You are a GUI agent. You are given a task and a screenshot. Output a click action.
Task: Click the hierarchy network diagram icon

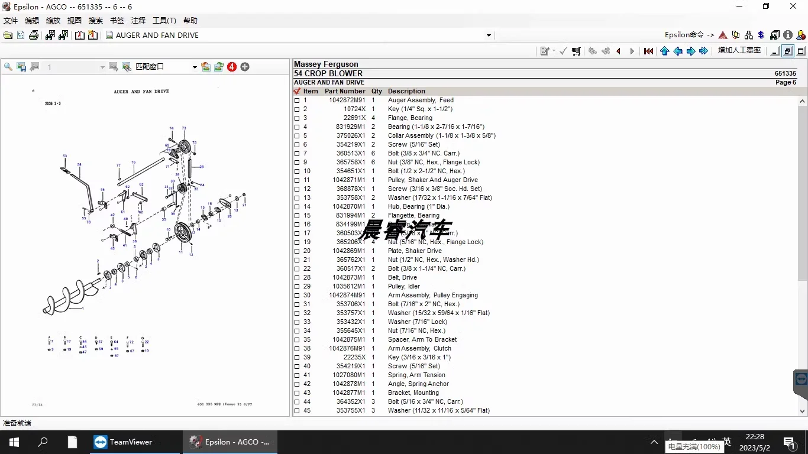click(x=749, y=35)
